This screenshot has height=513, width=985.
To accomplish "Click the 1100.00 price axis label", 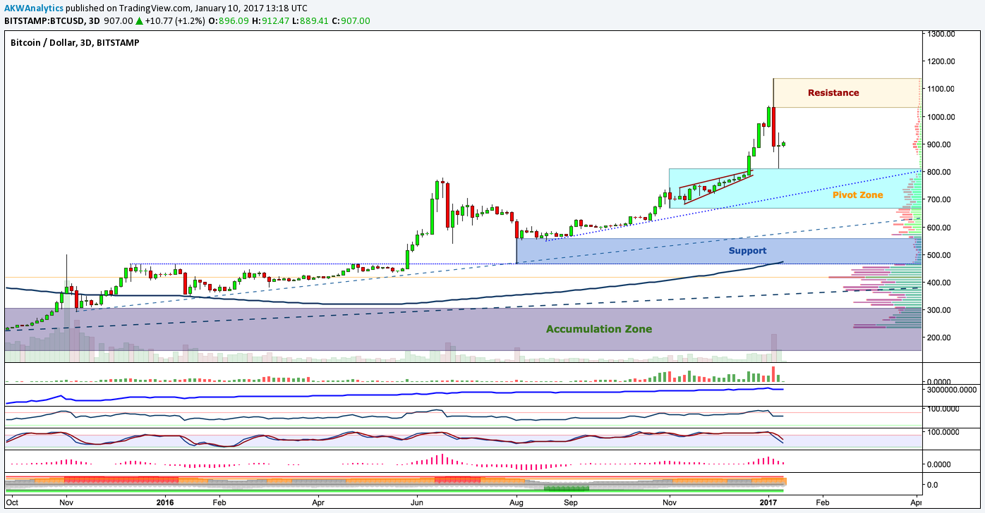I will tap(941, 89).
